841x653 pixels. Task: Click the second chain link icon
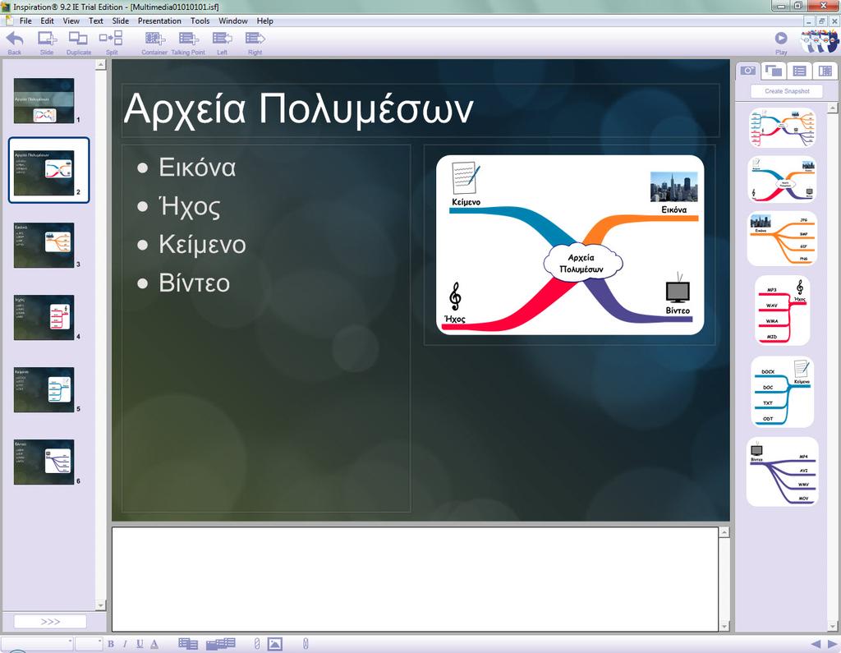(306, 644)
